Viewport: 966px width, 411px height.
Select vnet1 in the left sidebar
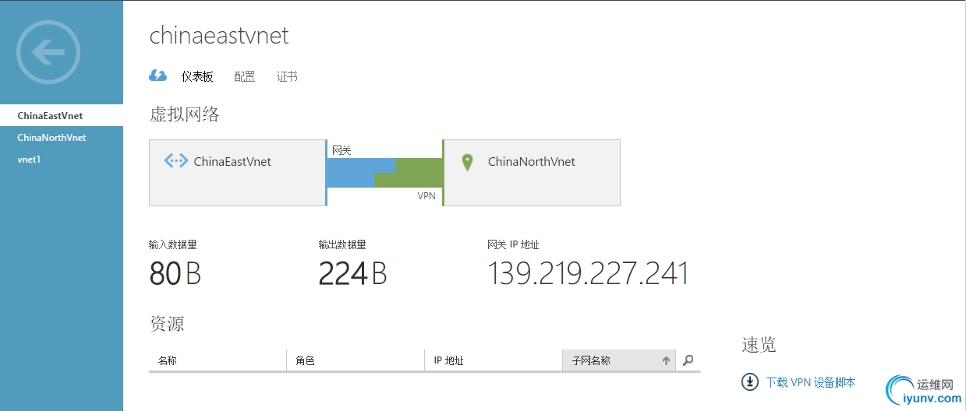[x=29, y=160]
